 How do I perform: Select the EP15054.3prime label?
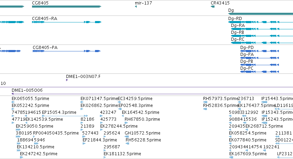(x=59, y=112)
